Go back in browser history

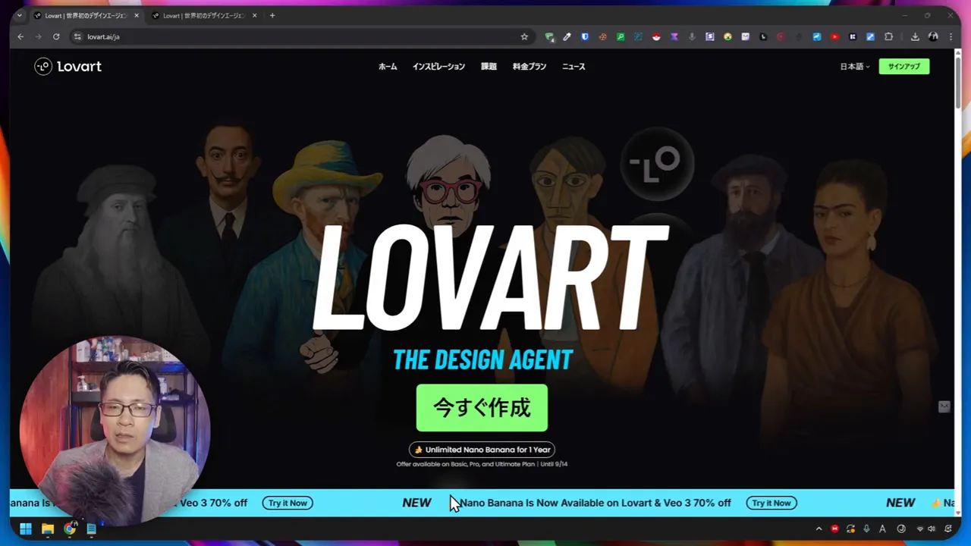point(20,36)
